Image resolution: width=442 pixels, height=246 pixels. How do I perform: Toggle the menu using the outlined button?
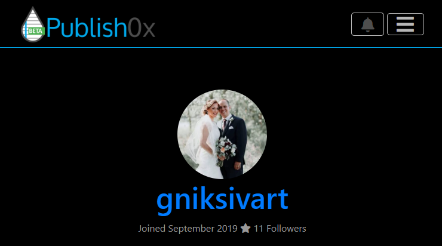click(x=406, y=24)
